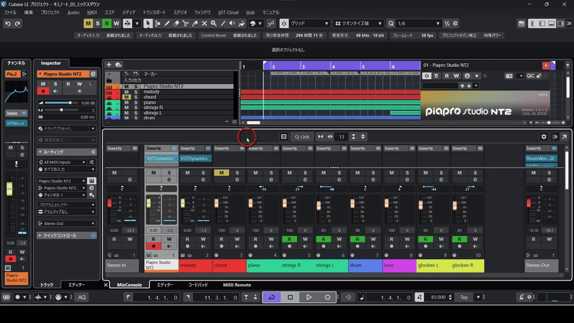
Task: Click the Piapro plugin camera snapshot icon
Action: click(x=509, y=76)
